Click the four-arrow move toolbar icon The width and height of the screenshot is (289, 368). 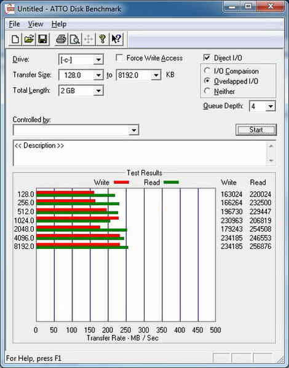click(89, 39)
